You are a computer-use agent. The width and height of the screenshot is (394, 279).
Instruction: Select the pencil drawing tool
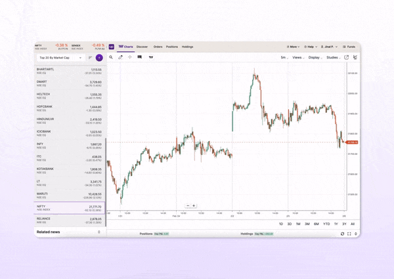tap(121, 57)
